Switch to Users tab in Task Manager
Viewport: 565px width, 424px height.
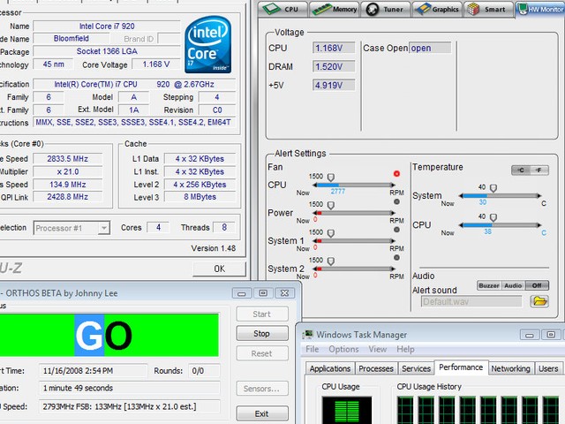click(548, 368)
